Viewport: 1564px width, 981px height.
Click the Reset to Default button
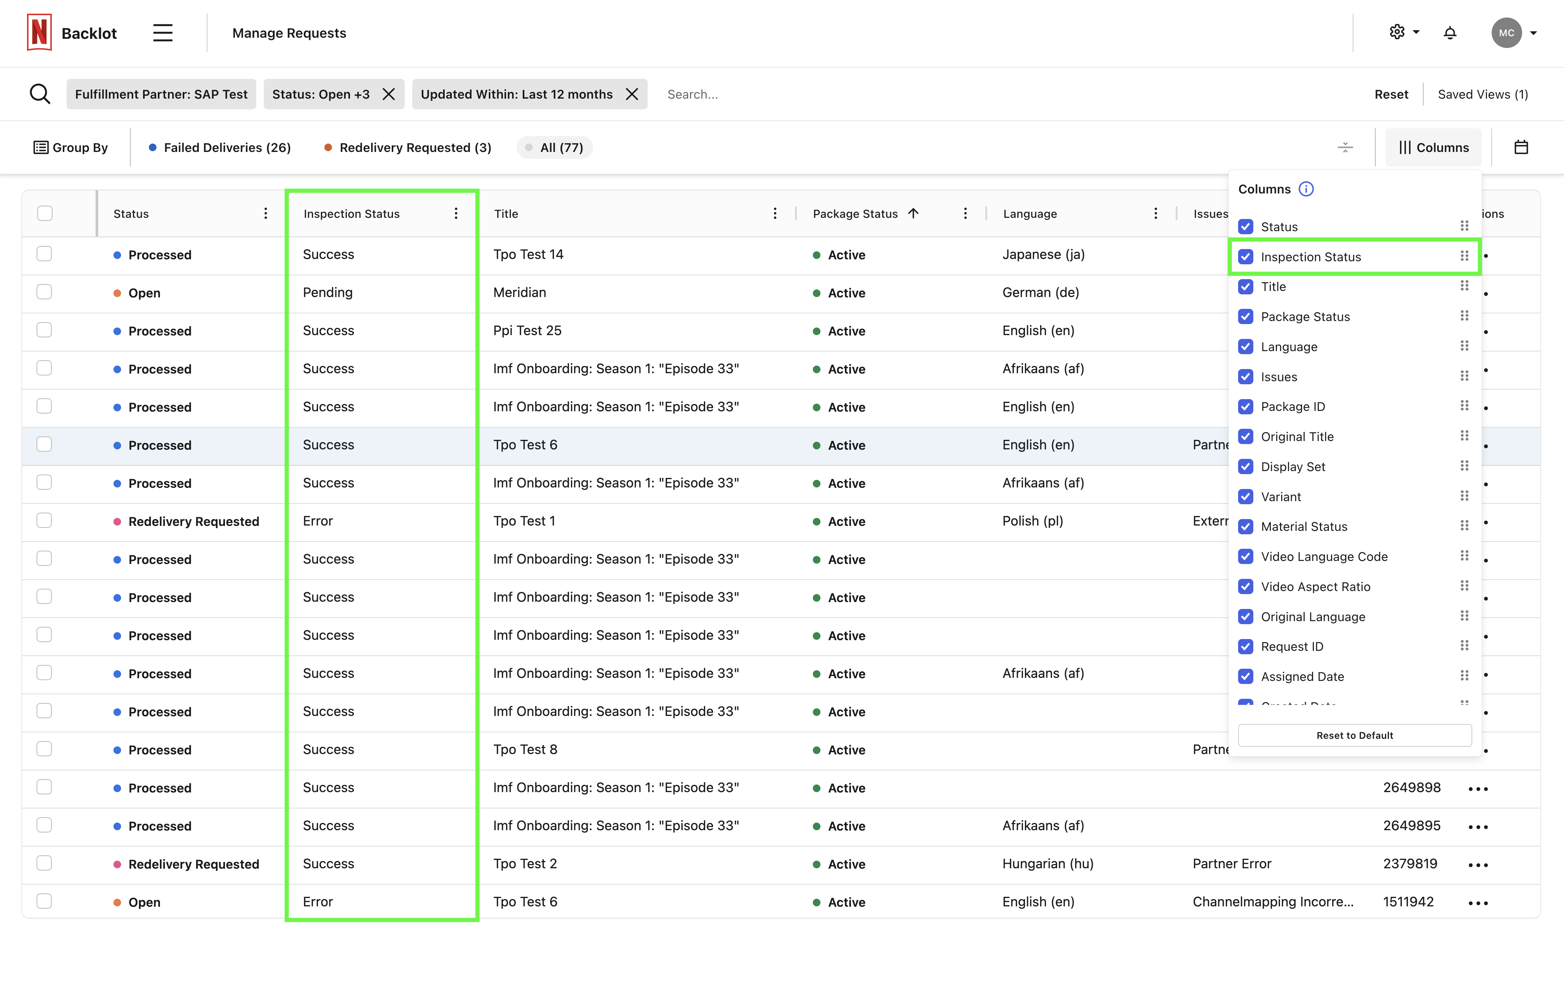coord(1354,735)
